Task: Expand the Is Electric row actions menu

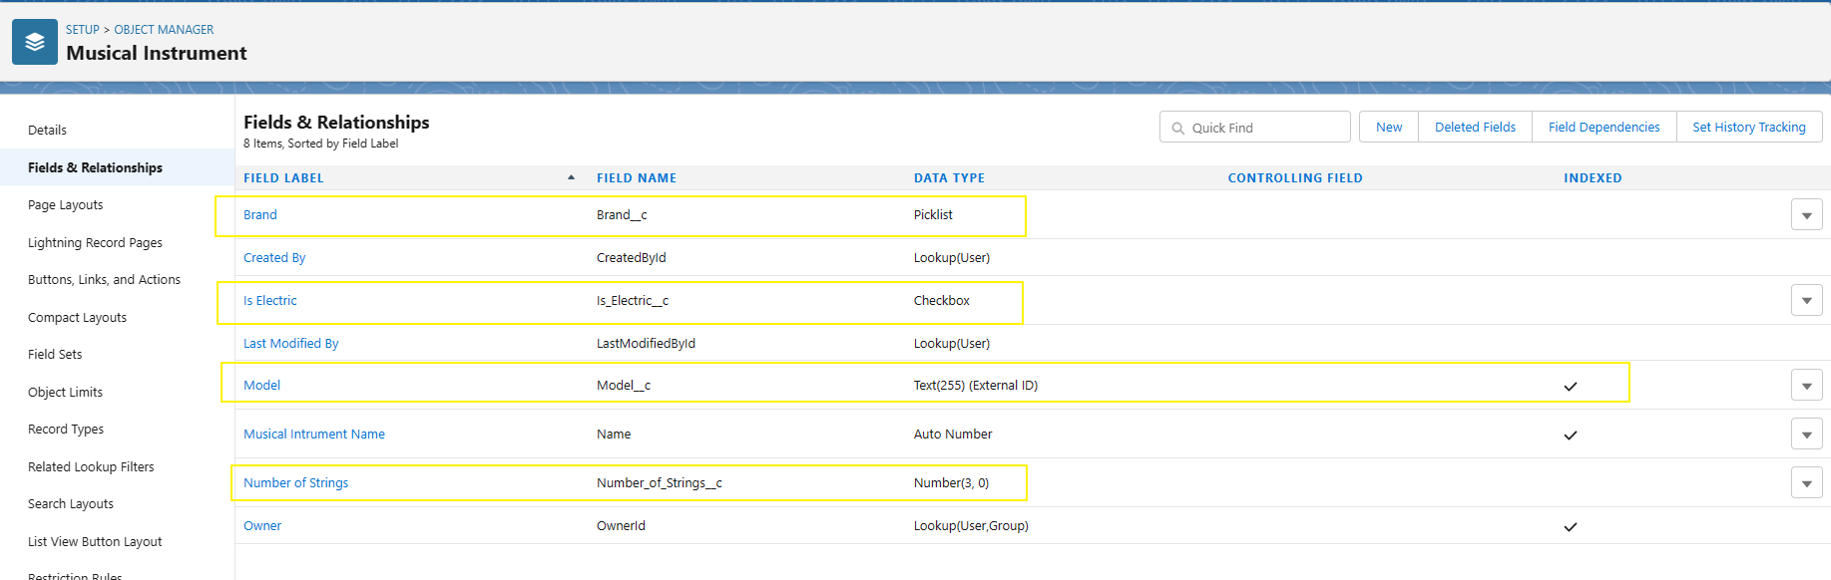Action: pos(1806,301)
